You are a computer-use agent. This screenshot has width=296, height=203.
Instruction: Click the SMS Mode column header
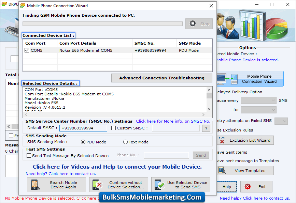coord(195,43)
